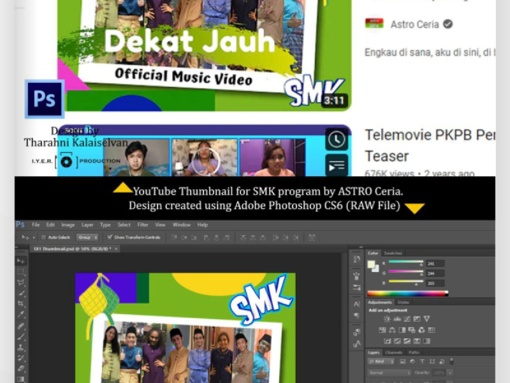Switch to the Swatches tab
The height and width of the screenshot is (383, 510).
(393, 253)
